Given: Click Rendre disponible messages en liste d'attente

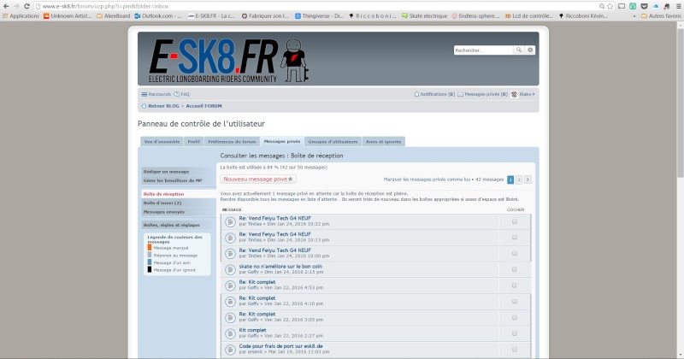Looking at the screenshot, I should (x=280, y=199).
